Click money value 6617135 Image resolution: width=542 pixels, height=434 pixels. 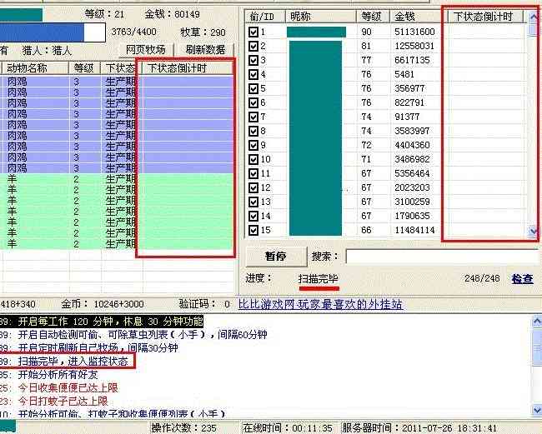pos(412,60)
